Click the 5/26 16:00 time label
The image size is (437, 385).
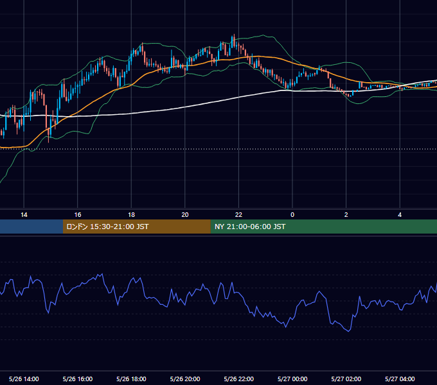coord(78,379)
